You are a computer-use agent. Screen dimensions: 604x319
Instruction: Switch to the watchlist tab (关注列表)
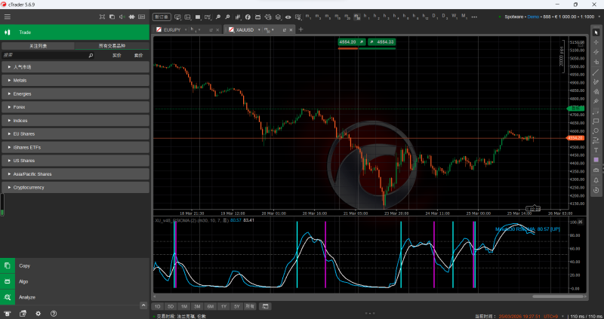[39, 46]
